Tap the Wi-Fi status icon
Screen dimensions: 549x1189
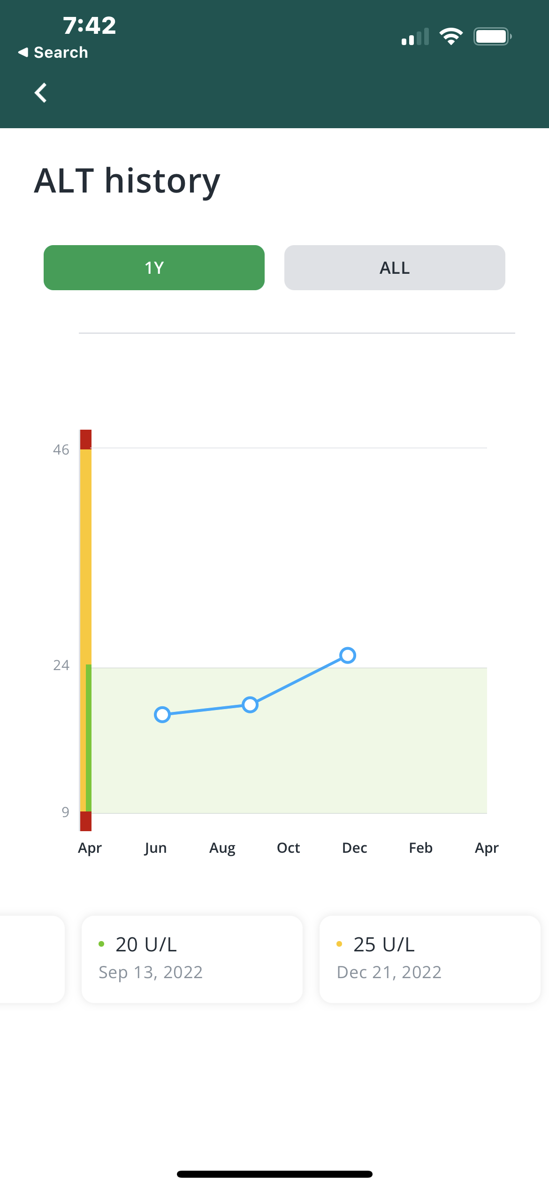(x=451, y=36)
